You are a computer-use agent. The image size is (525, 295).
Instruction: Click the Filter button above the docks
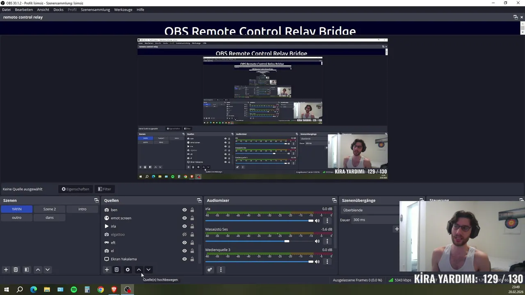[x=104, y=189]
